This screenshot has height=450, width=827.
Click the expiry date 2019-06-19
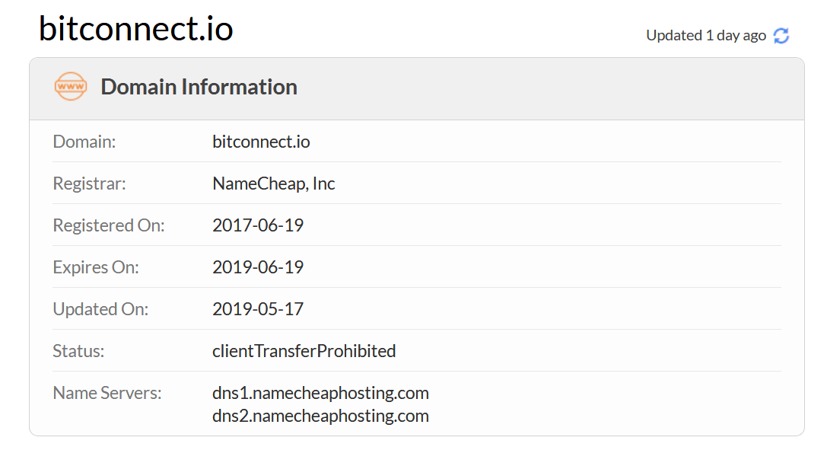point(258,267)
